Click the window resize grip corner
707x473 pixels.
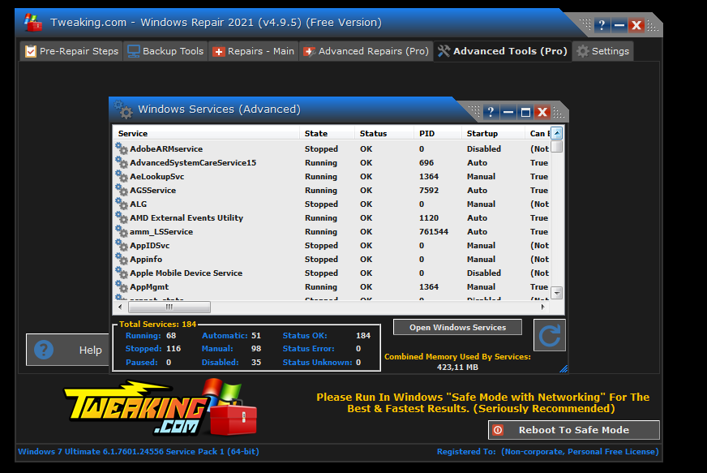click(x=563, y=368)
